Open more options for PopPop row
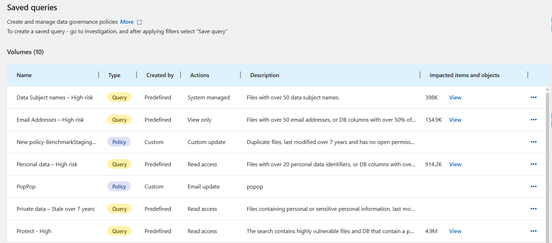 (x=534, y=186)
